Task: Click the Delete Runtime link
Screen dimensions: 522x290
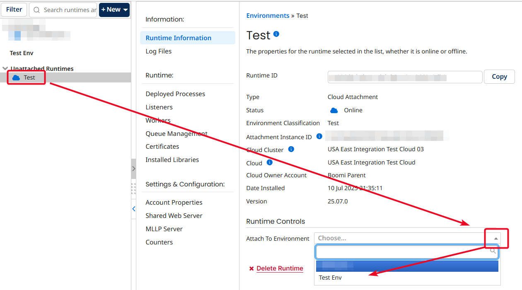Action: (280, 268)
